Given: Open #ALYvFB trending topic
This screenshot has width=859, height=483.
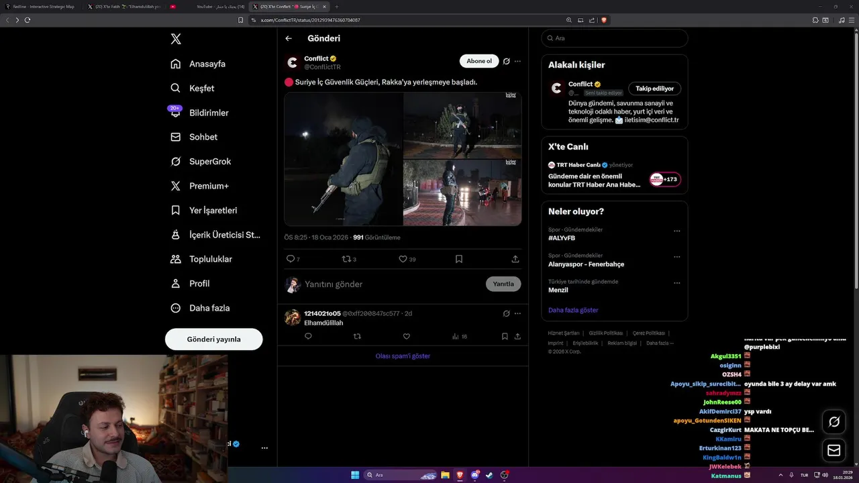Looking at the screenshot, I should 562,238.
